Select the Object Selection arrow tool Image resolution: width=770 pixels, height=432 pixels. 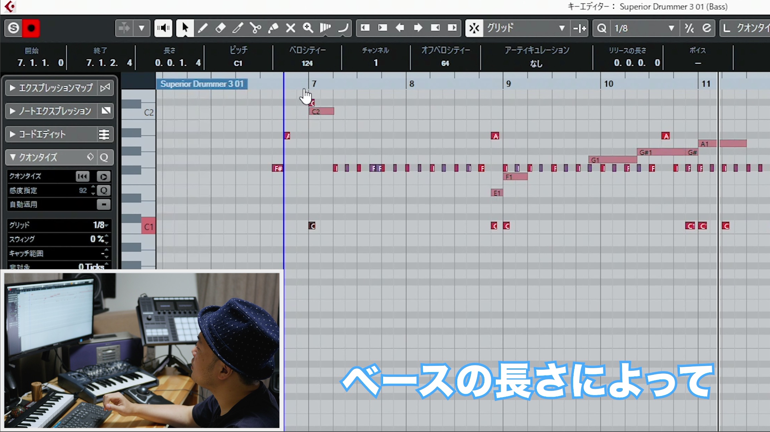coord(185,28)
